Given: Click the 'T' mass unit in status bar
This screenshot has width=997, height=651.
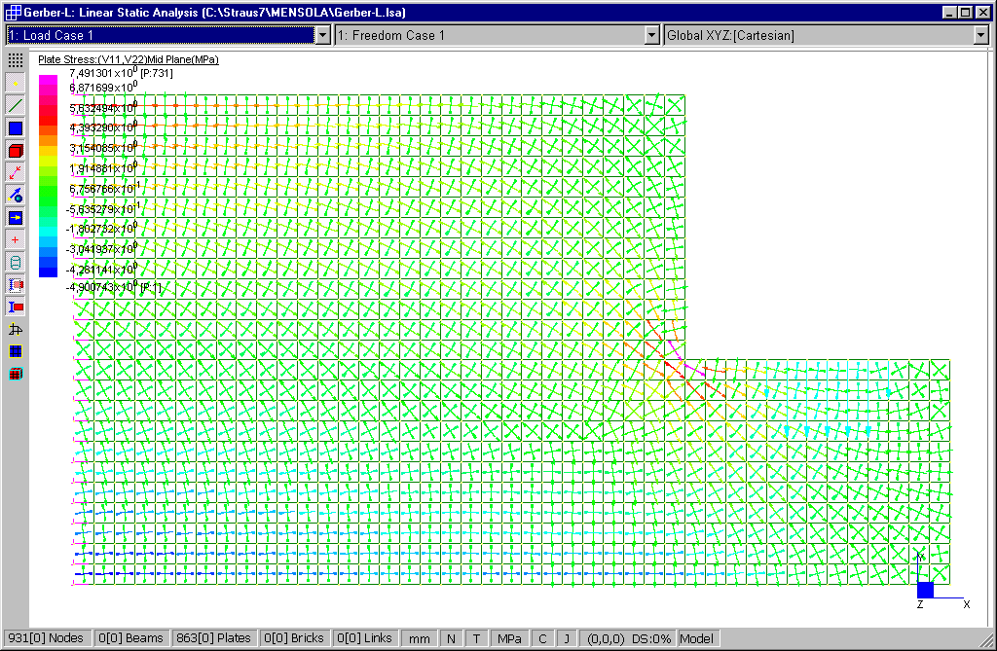Looking at the screenshot, I should [x=476, y=638].
